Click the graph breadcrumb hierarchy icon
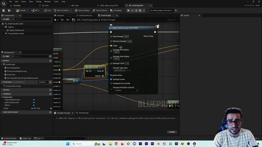The image size is (262, 147). (x=74, y=20)
